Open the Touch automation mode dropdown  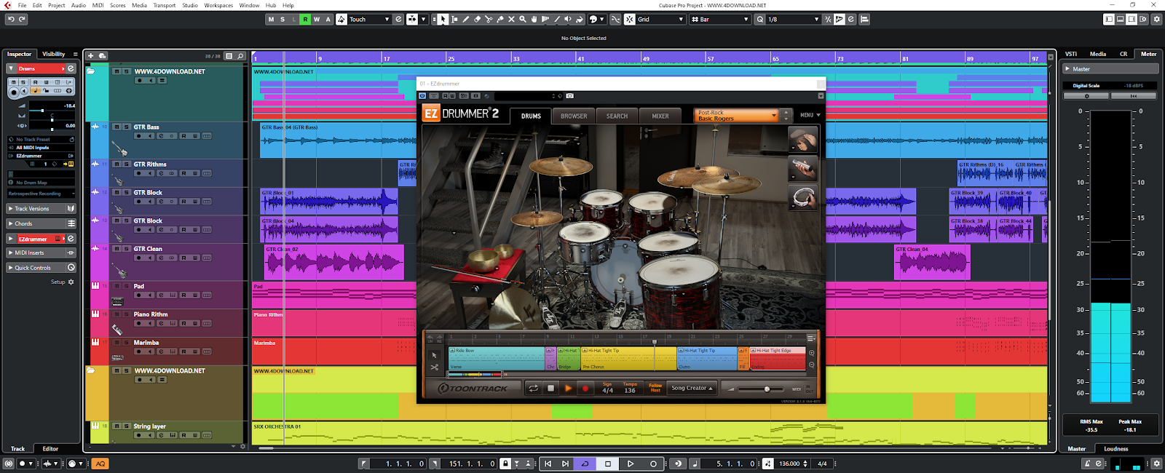tap(369, 20)
